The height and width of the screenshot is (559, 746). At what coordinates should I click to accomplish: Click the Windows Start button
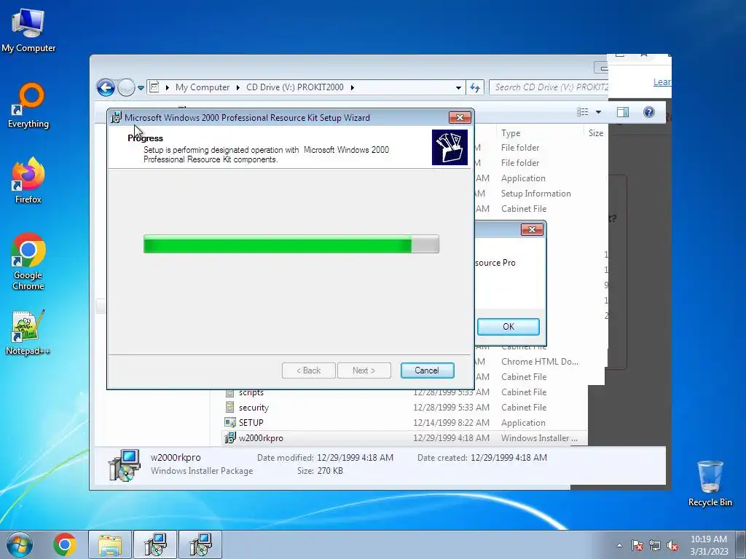pyautogui.click(x=20, y=544)
